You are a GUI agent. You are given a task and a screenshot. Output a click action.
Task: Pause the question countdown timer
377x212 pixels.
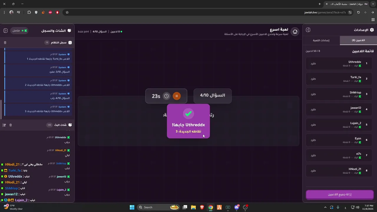click(x=177, y=96)
